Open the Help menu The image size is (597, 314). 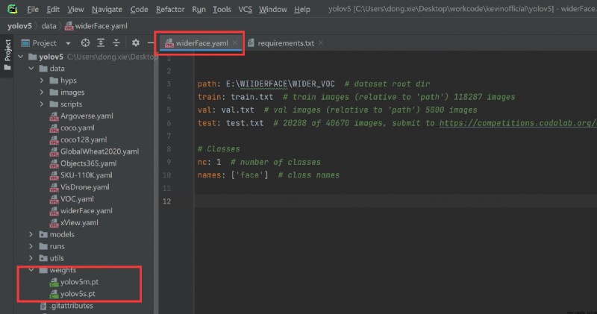coord(302,9)
